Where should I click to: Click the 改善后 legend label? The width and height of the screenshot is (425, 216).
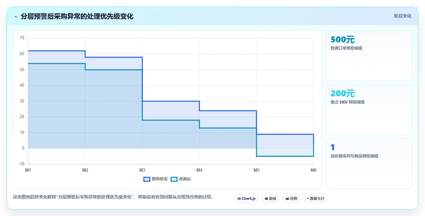pyautogui.click(x=185, y=179)
